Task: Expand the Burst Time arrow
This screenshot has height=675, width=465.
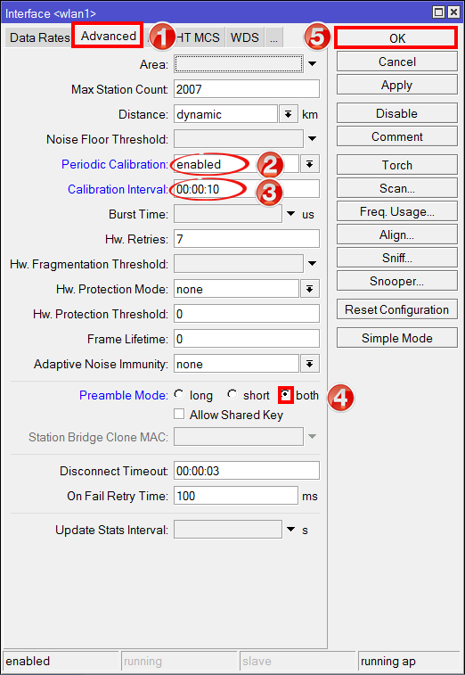Action: 291,214
